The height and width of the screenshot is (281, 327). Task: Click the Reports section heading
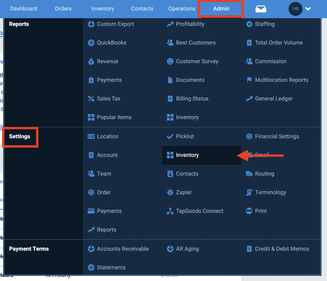coord(19,24)
